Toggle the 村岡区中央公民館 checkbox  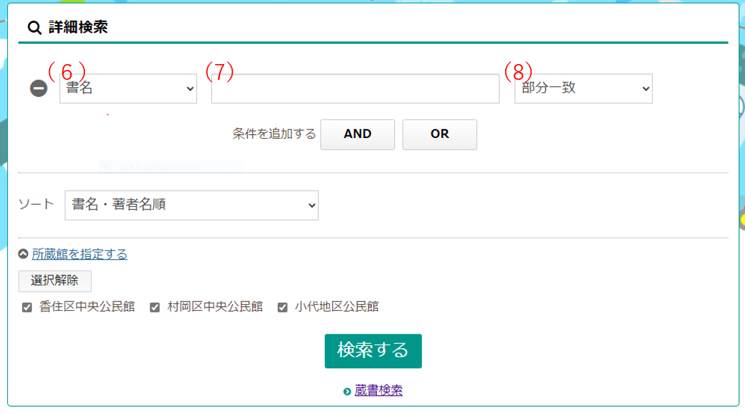(155, 307)
